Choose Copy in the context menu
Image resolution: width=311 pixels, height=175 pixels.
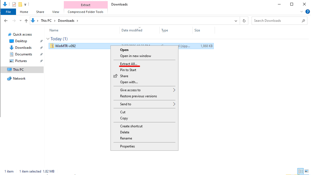pyautogui.click(x=144, y=118)
